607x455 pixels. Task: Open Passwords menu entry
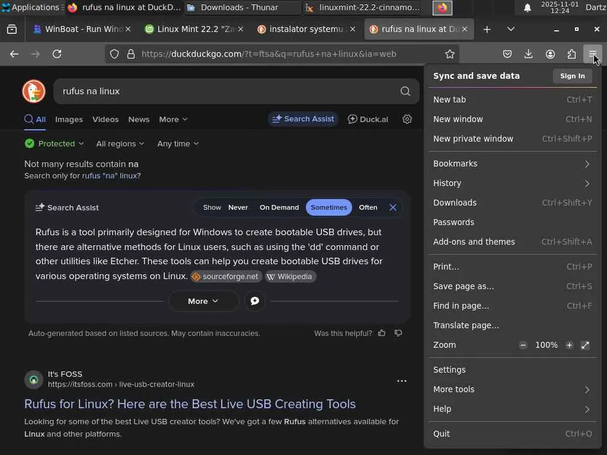click(x=512, y=222)
